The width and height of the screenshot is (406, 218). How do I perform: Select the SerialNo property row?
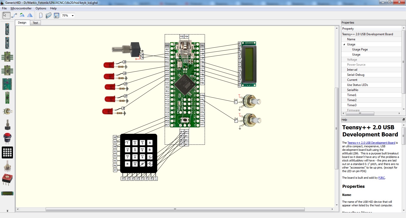(x=371, y=90)
